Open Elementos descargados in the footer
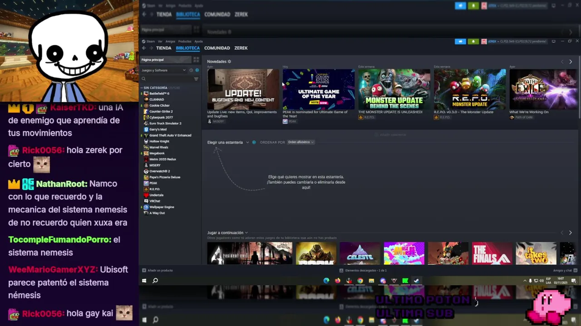The image size is (581, 326). (x=363, y=270)
